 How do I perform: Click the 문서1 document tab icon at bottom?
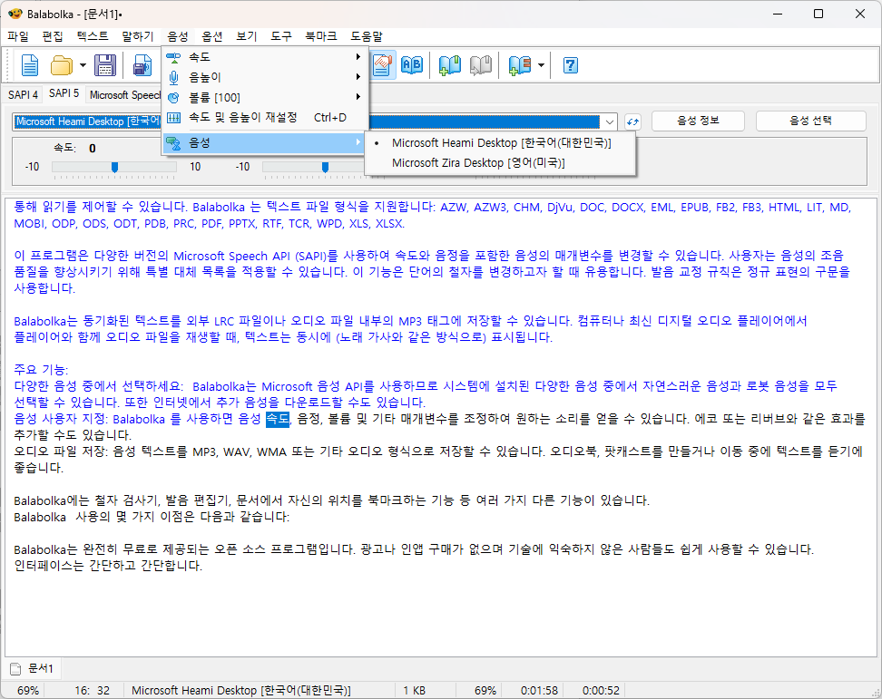pyautogui.click(x=15, y=669)
